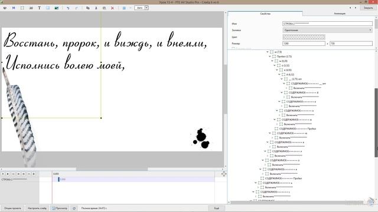The image size is (378, 212).
Task: Click the horizontal scrollbar below the canvas
Action: (x=112, y=169)
